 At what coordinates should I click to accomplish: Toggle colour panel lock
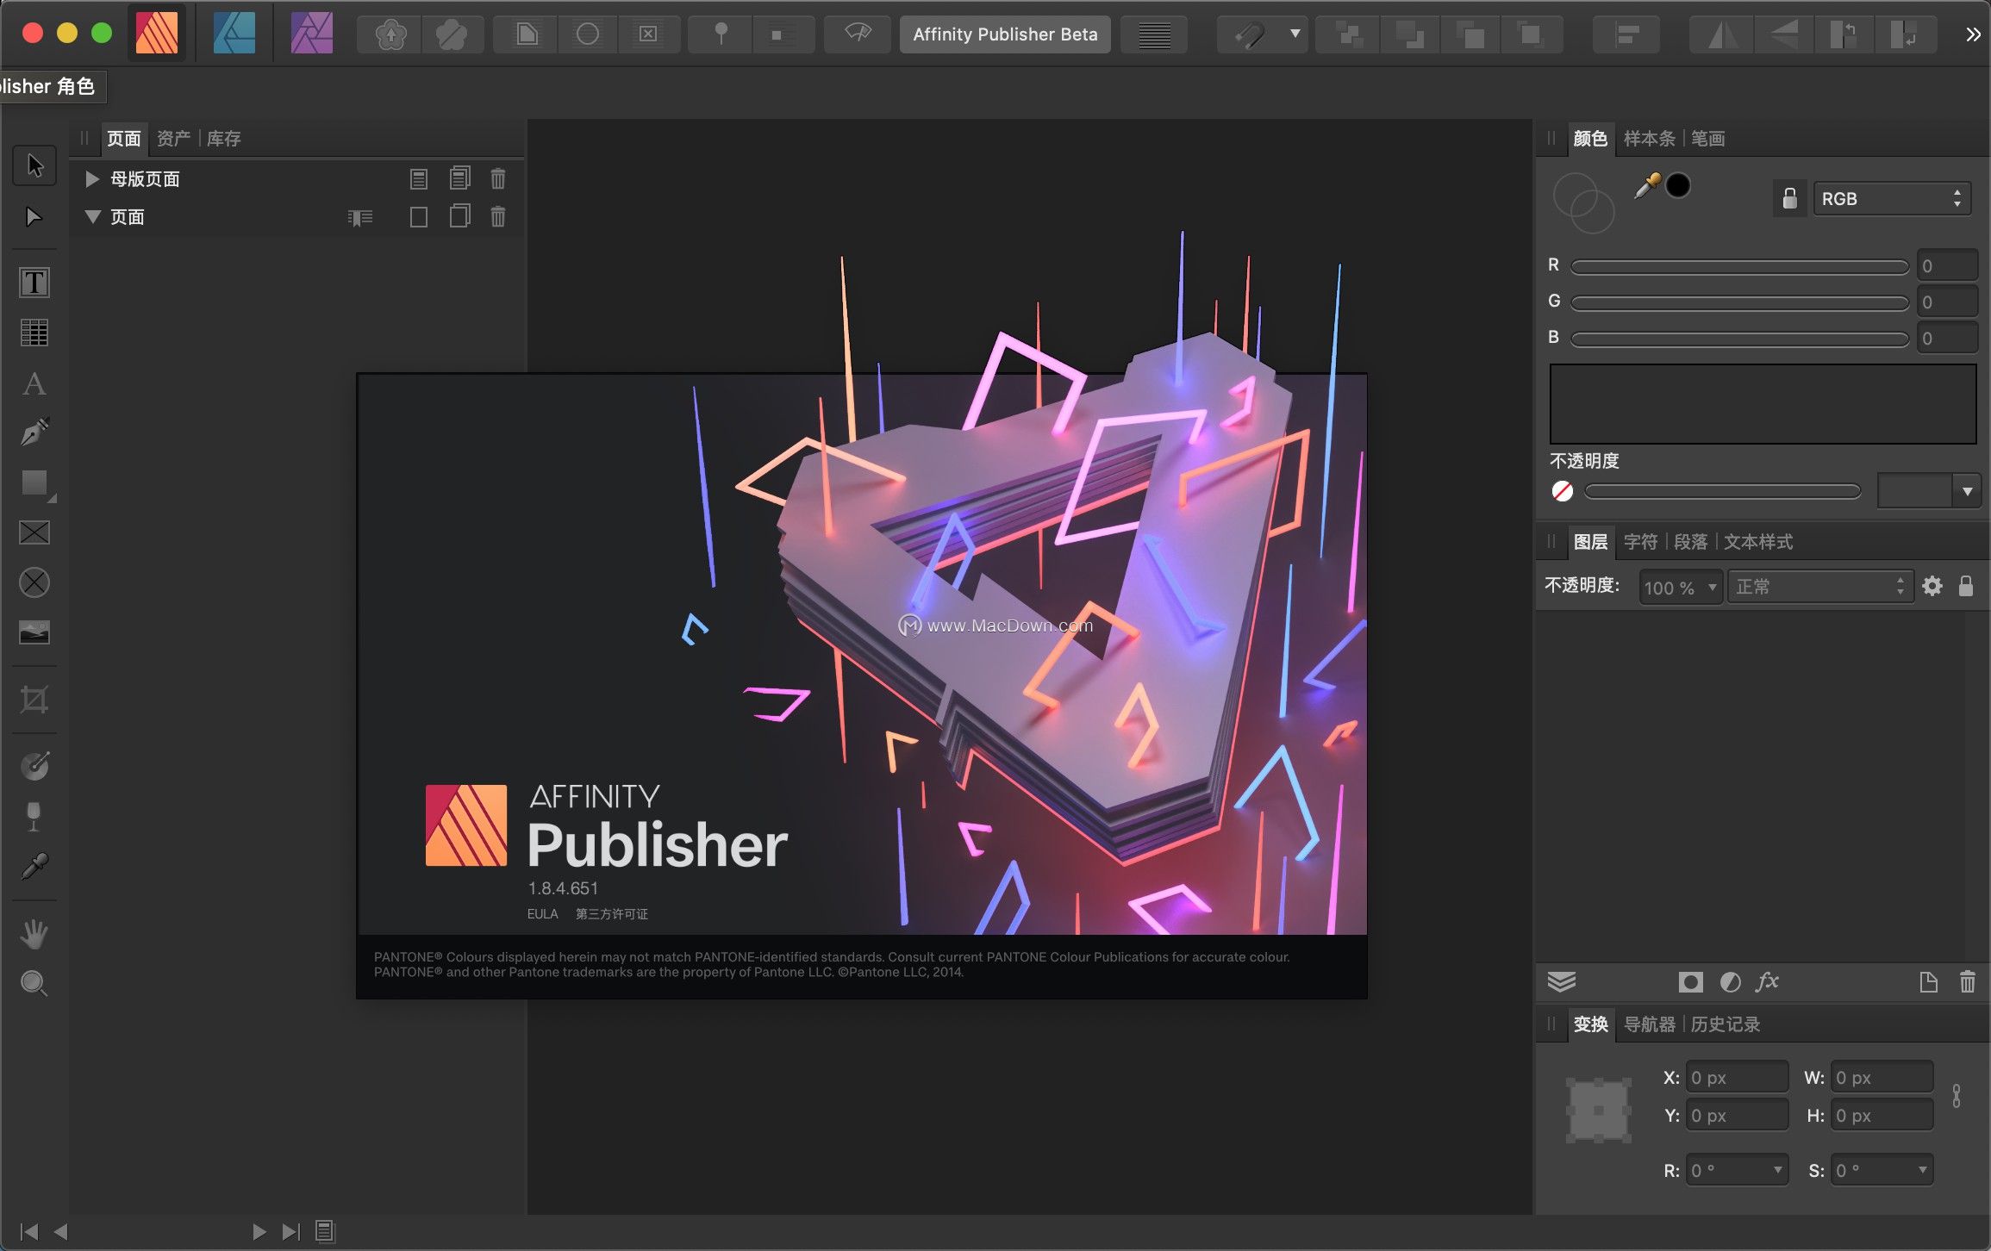pyautogui.click(x=1790, y=198)
